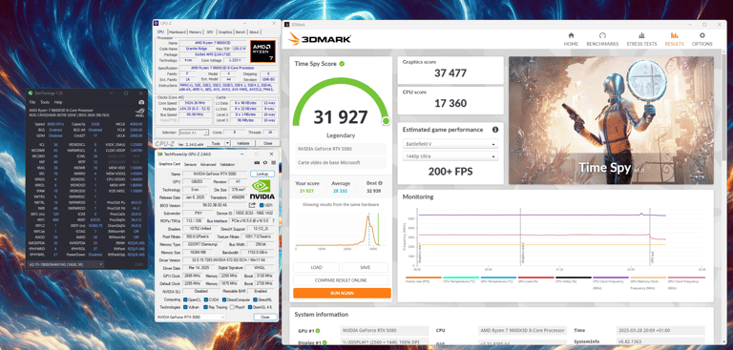Switch to the Sensors tab in GPU-Z
This screenshot has width=733, height=350.
[190, 164]
